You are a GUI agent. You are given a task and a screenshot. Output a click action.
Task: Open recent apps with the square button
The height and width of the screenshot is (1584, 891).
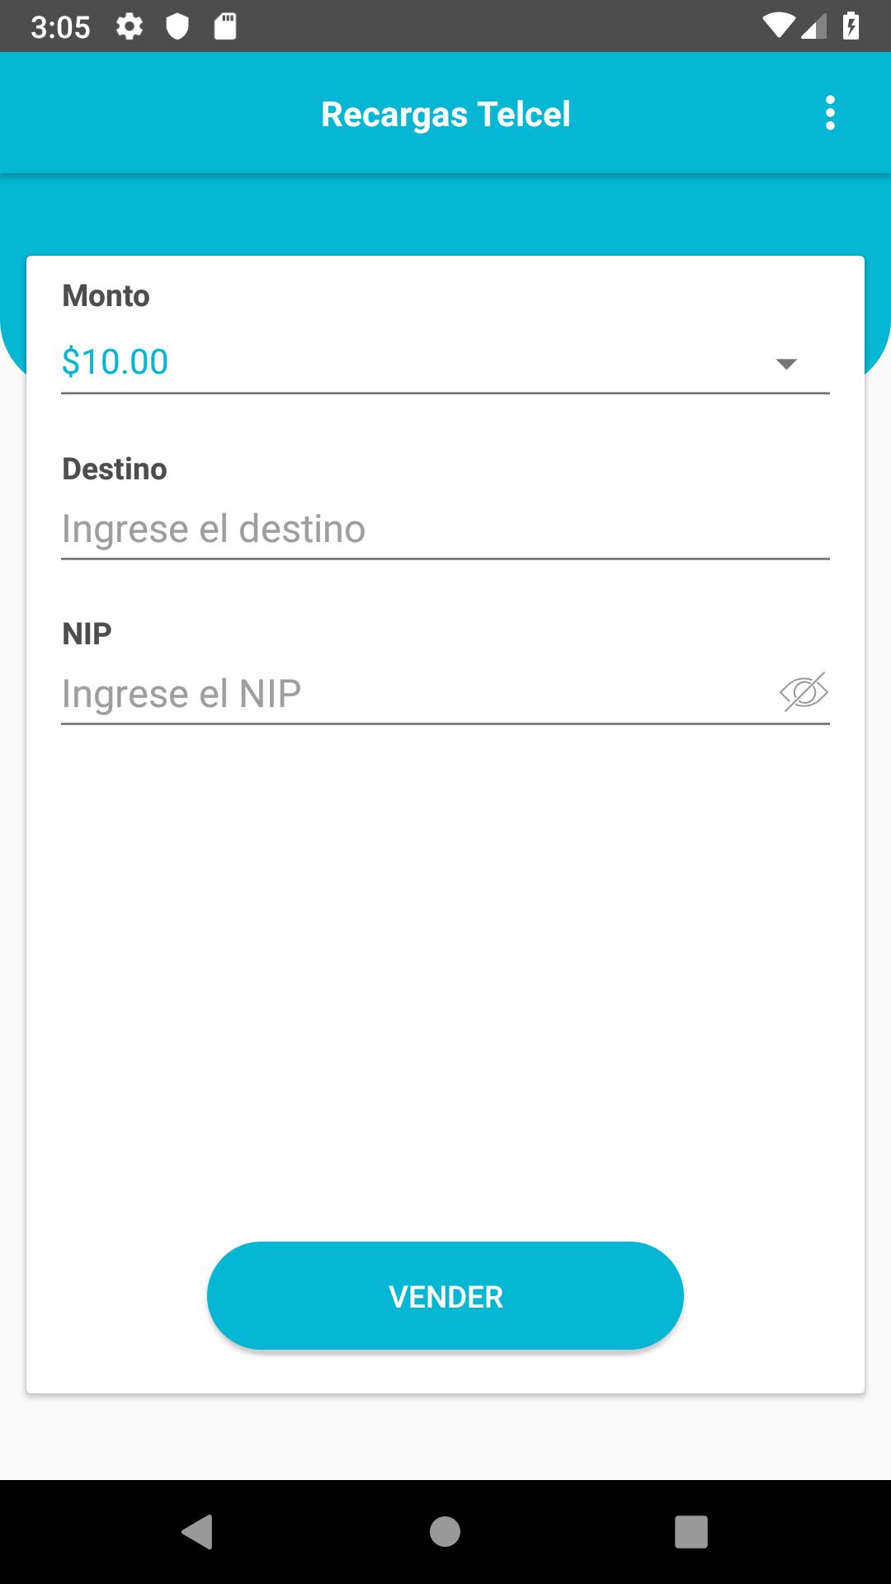pos(691,1532)
